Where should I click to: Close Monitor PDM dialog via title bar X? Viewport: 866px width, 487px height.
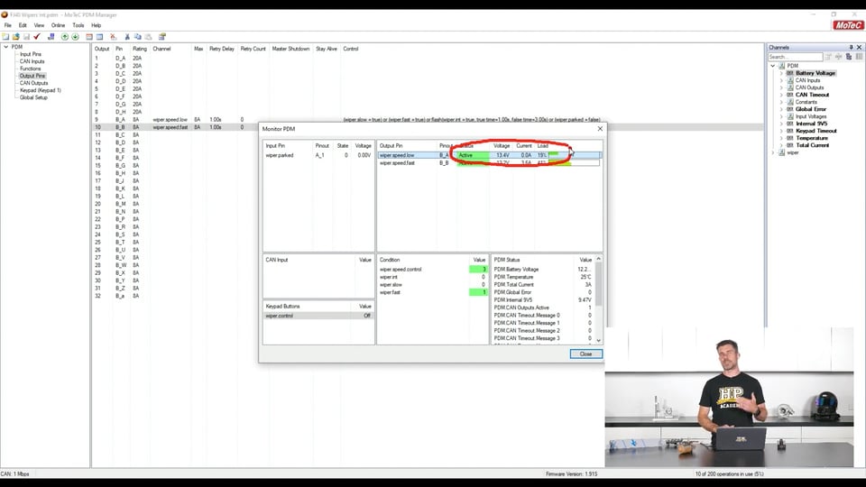tap(600, 129)
